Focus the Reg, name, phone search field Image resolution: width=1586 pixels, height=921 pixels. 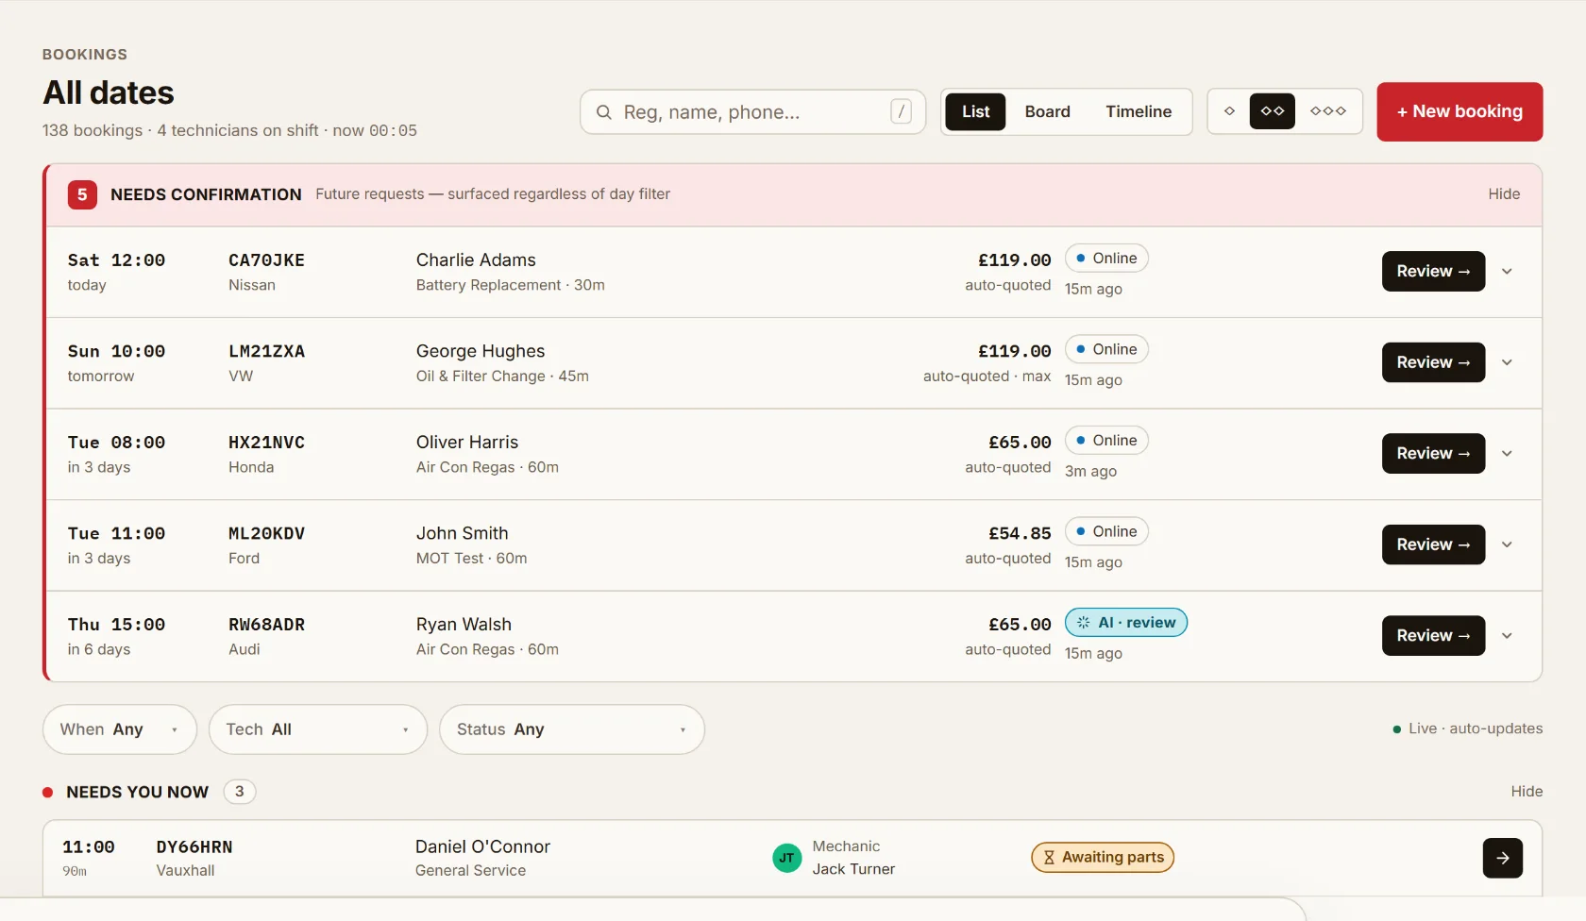coord(752,112)
